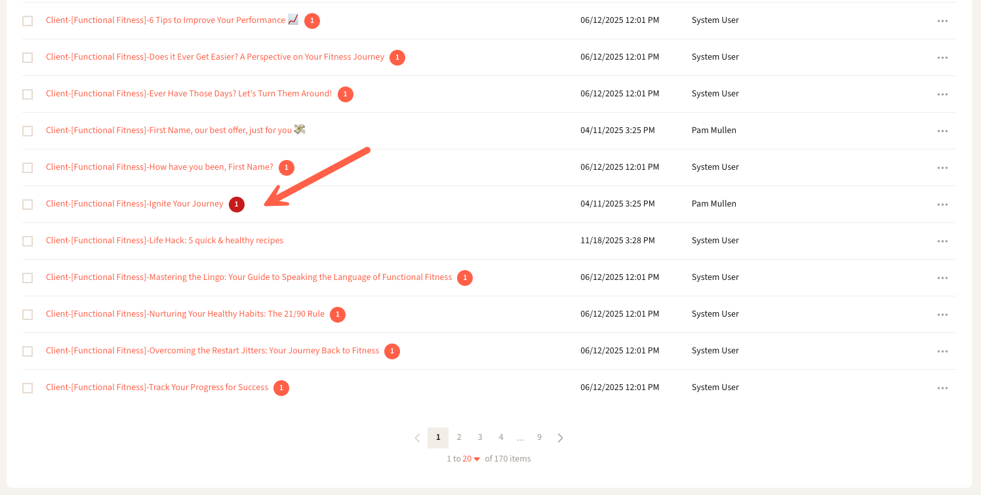Image resolution: width=981 pixels, height=495 pixels.
Task: Open the three-dot menu for Ignite Your Journey row
Action: 942,205
